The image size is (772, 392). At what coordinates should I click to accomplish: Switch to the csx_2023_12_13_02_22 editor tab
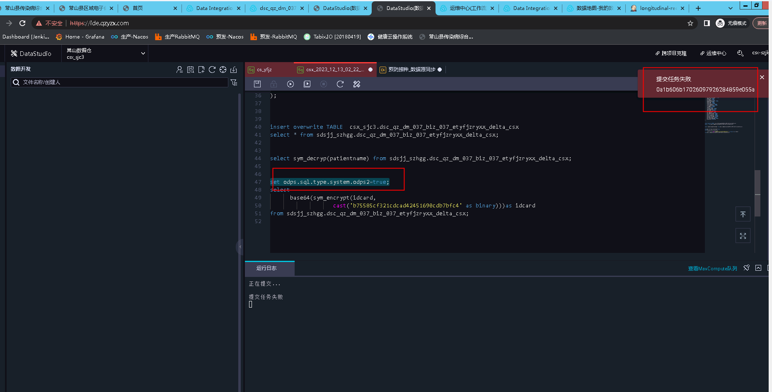click(335, 70)
